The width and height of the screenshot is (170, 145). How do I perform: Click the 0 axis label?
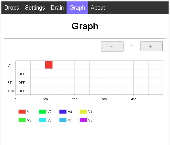point(16,99)
